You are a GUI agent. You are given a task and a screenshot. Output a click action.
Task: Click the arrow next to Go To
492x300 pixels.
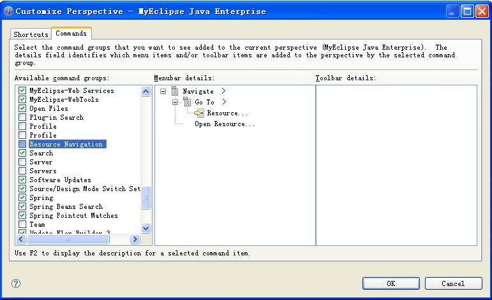click(224, 102)
